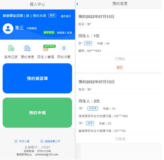
Task: Open the 摇号记录 lottery record icon
Action: (11, 48)
